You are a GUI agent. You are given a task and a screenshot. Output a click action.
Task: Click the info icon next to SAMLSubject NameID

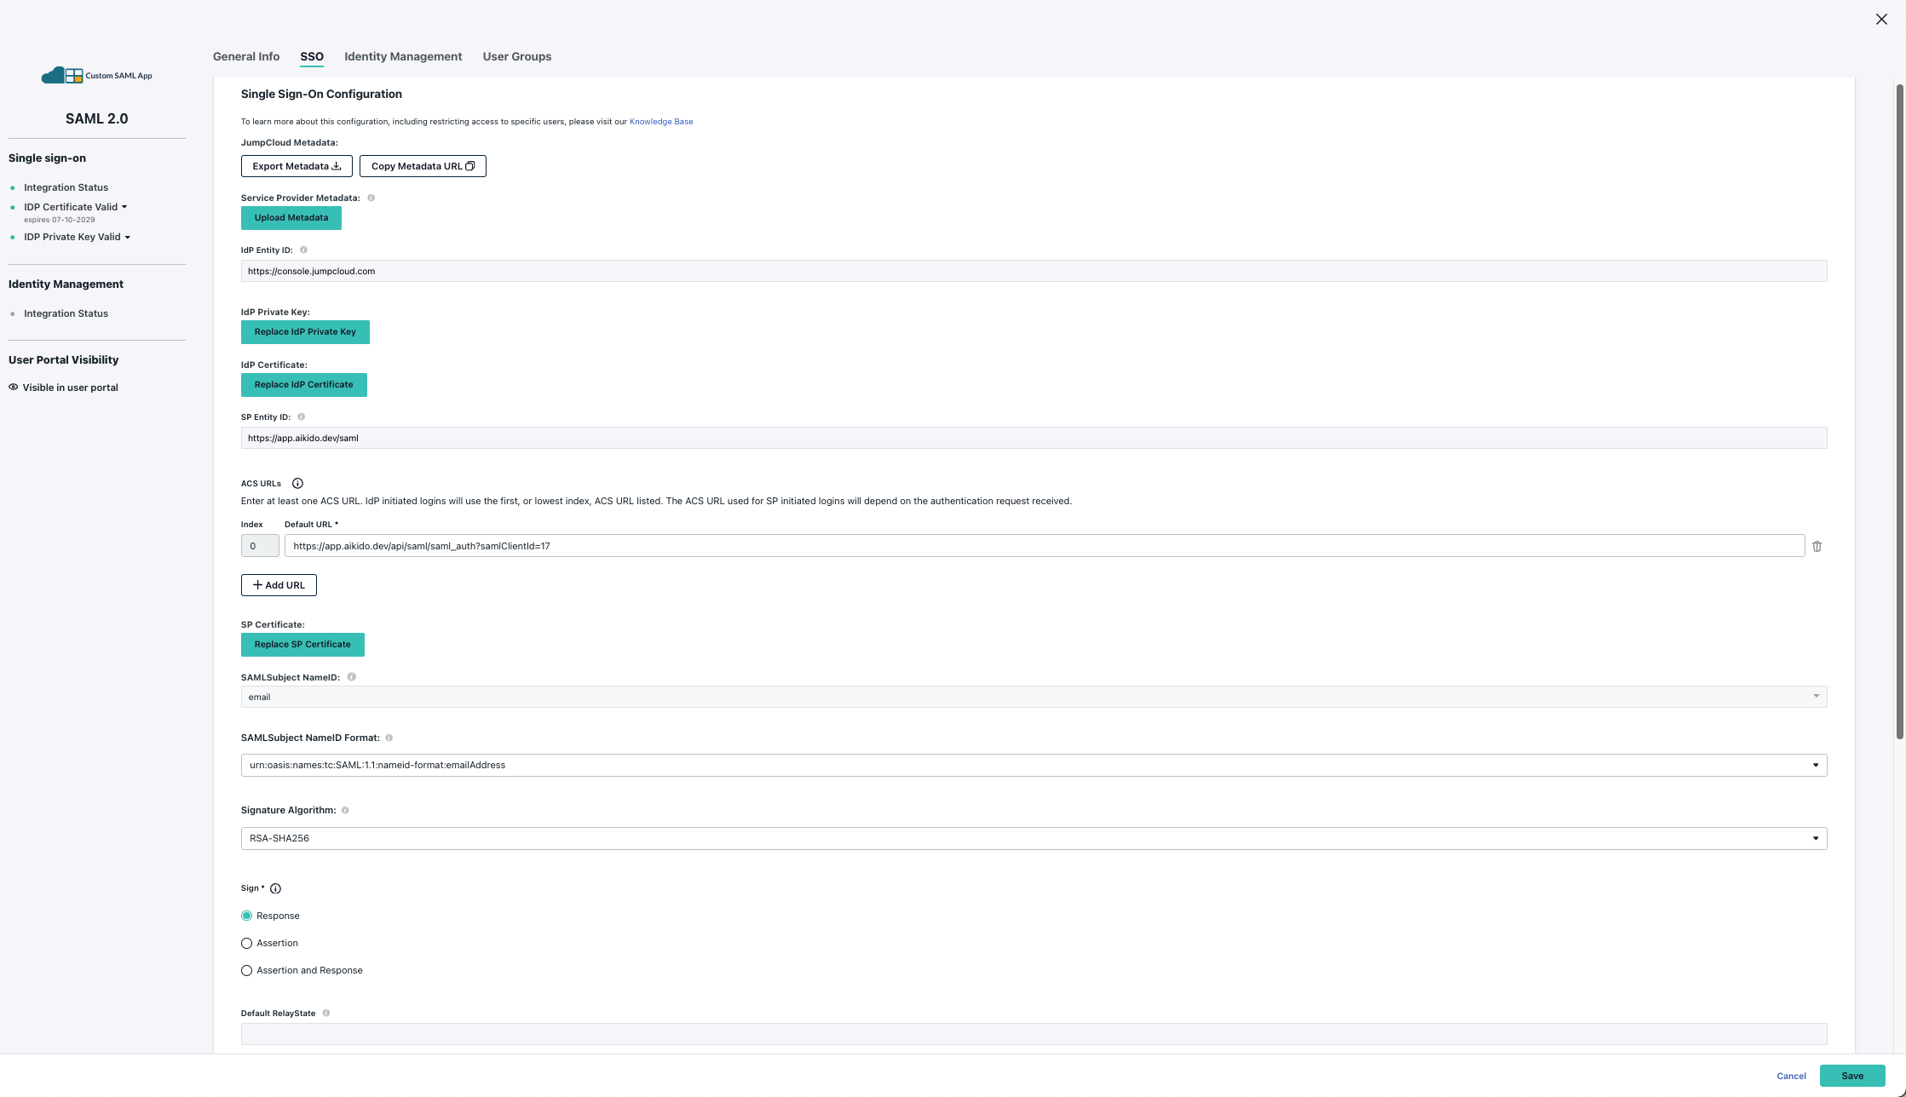351,677
